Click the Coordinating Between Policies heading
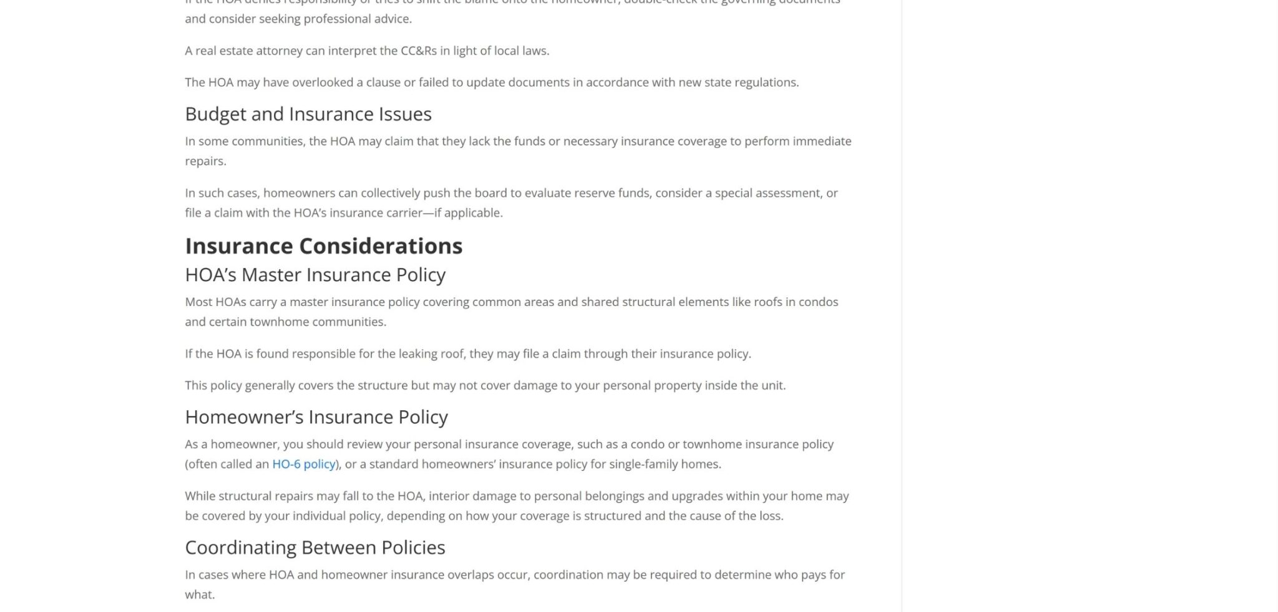 [315, 548]
